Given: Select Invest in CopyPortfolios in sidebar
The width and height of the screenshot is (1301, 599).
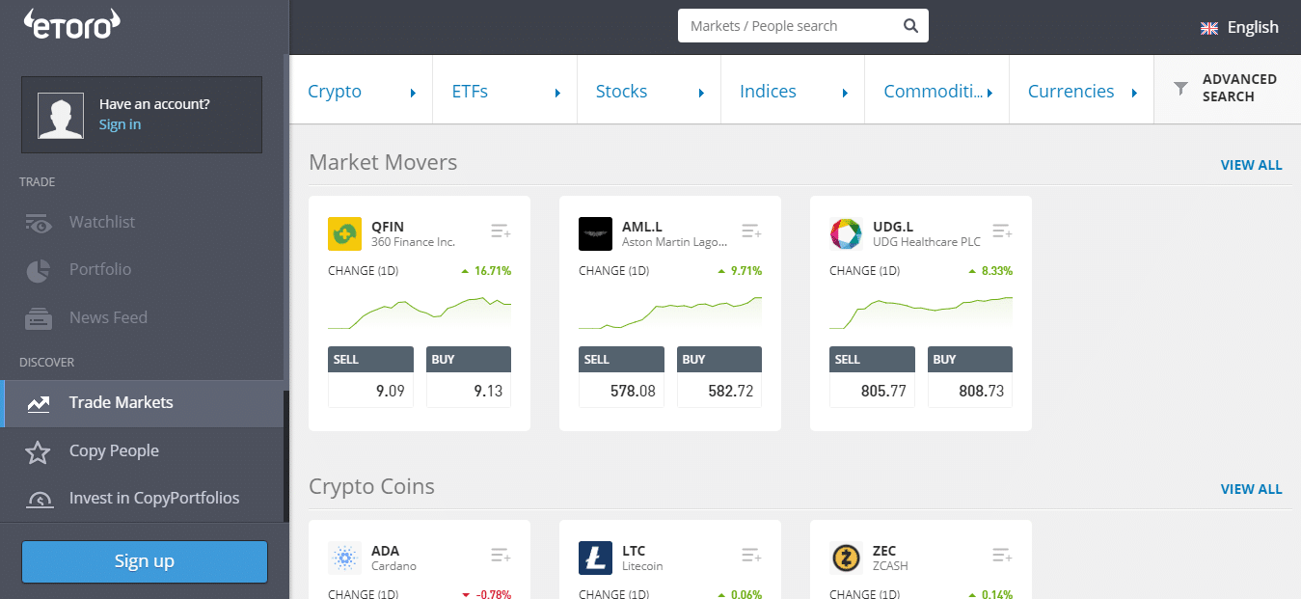Looking at the screenshot, I should point(142,499).
